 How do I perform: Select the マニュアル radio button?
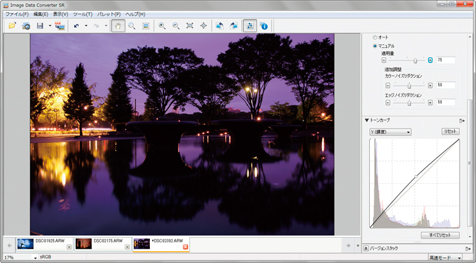(x=376, y=46)
